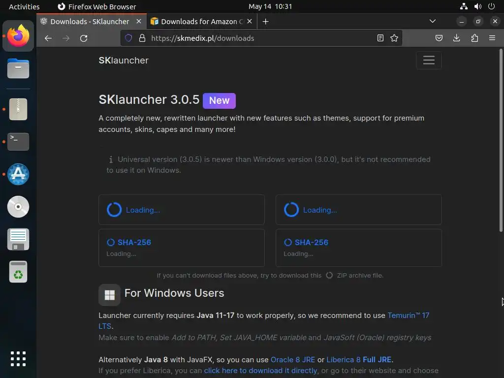Open the Firefox Web Browser app menu
This screenshot has width=504, height=378.
[x=97, y=6]
